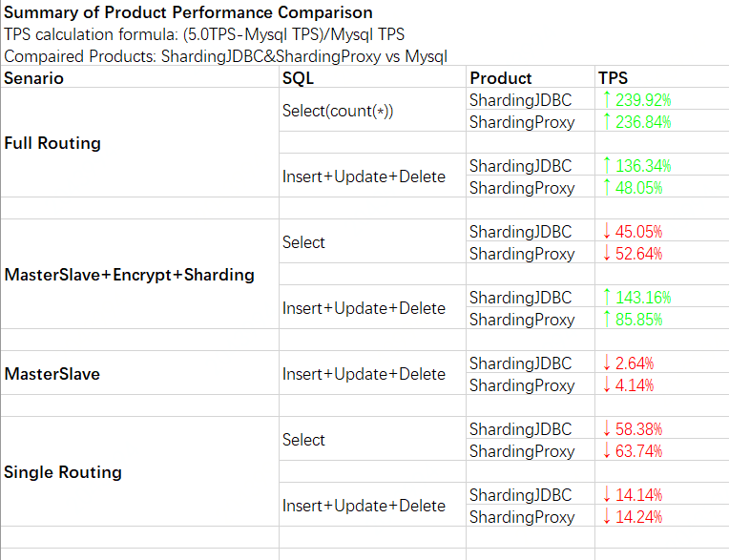Click the Summary of Product Performance Comparison title
The height and width of the screenshot is (560, 729).
pyautogui.click(x=189, y=13)
